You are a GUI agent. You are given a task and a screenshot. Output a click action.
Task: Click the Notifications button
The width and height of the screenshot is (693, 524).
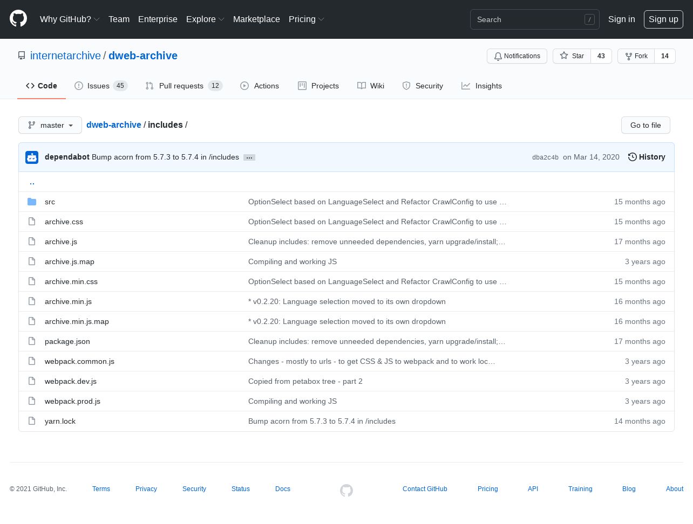point(517,56)
